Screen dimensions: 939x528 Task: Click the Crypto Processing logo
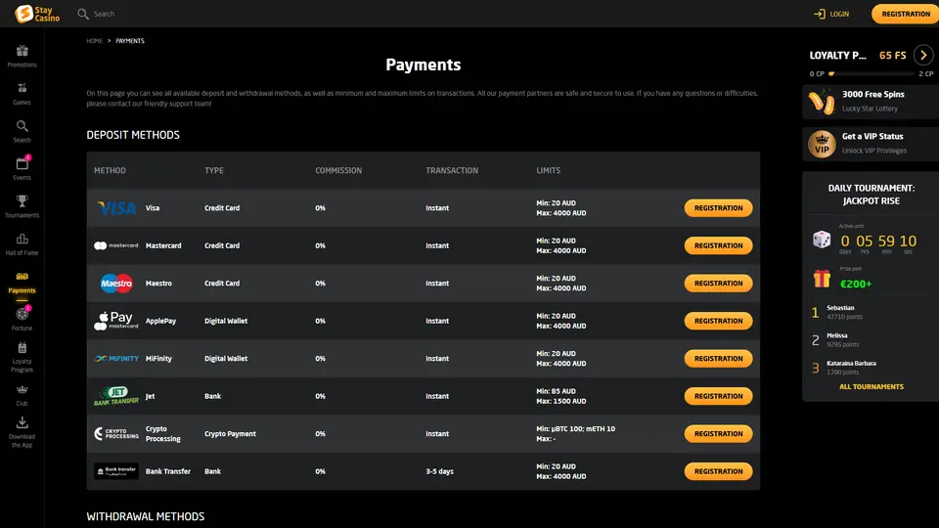(116, 433)
